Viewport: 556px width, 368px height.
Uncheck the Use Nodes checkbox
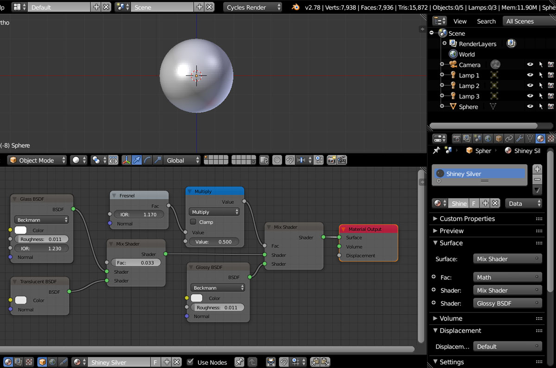190,362
